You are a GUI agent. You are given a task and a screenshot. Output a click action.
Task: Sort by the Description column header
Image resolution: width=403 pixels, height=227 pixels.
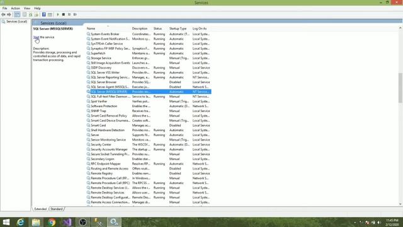pos(142,28)
